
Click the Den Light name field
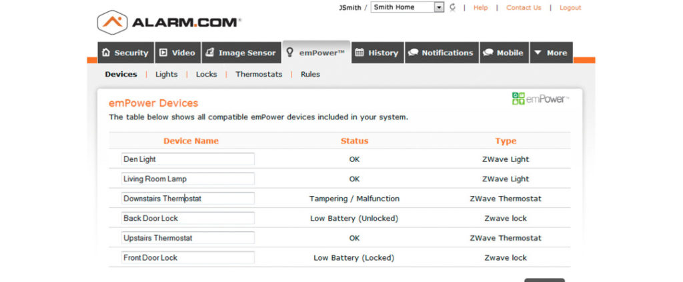[187, 159]
